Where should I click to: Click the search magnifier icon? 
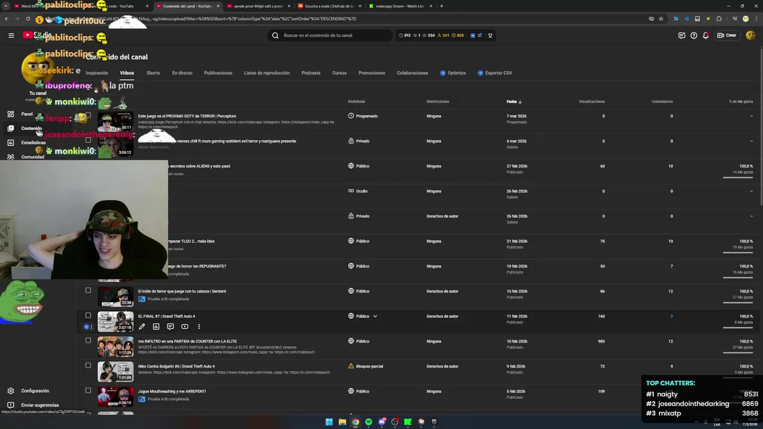point(275,35)
